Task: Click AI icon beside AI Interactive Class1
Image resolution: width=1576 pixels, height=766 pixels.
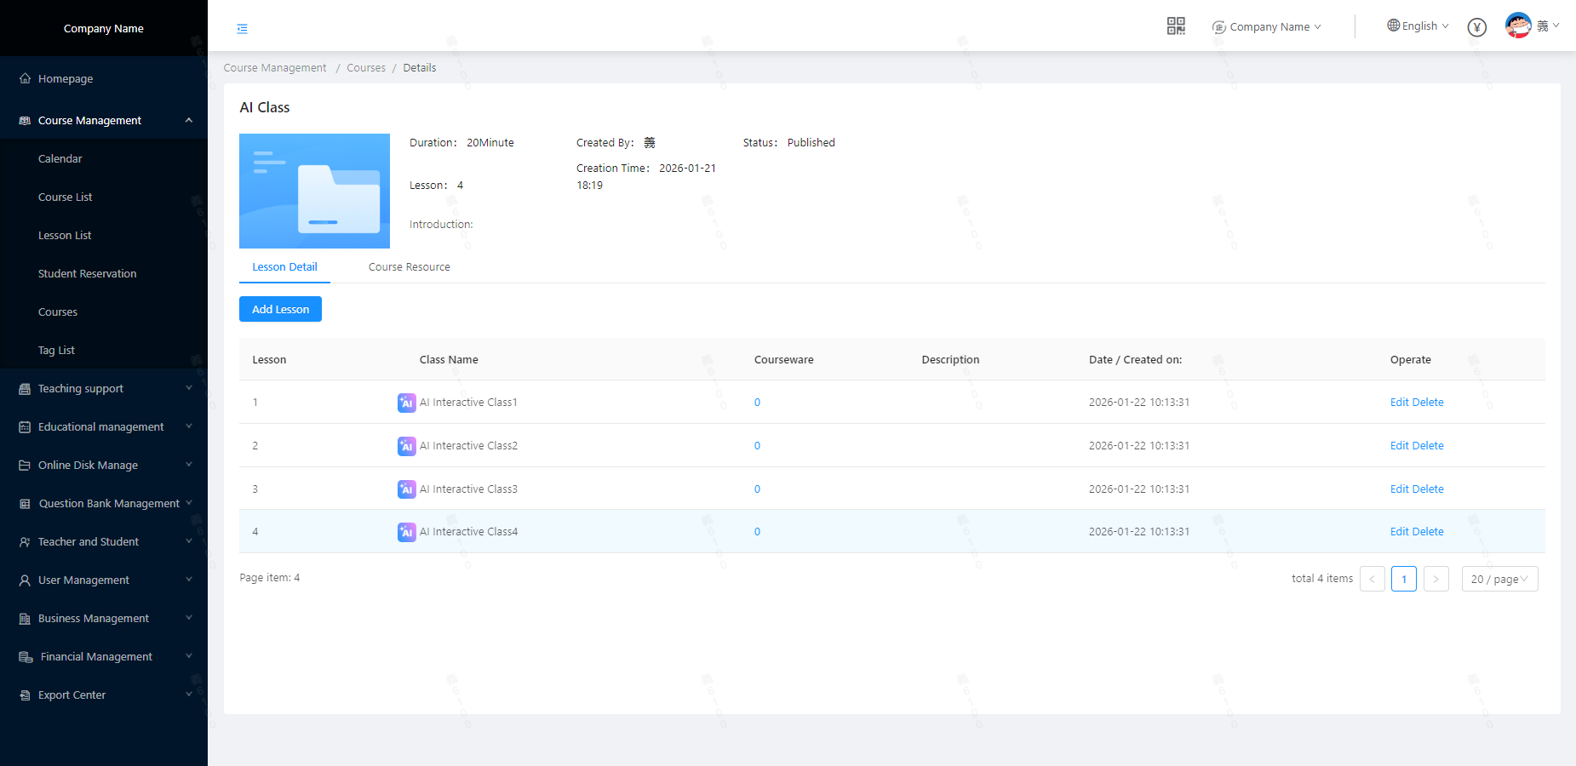Action: 406,403
